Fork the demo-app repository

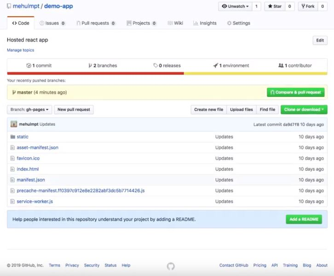click(308, 6)
